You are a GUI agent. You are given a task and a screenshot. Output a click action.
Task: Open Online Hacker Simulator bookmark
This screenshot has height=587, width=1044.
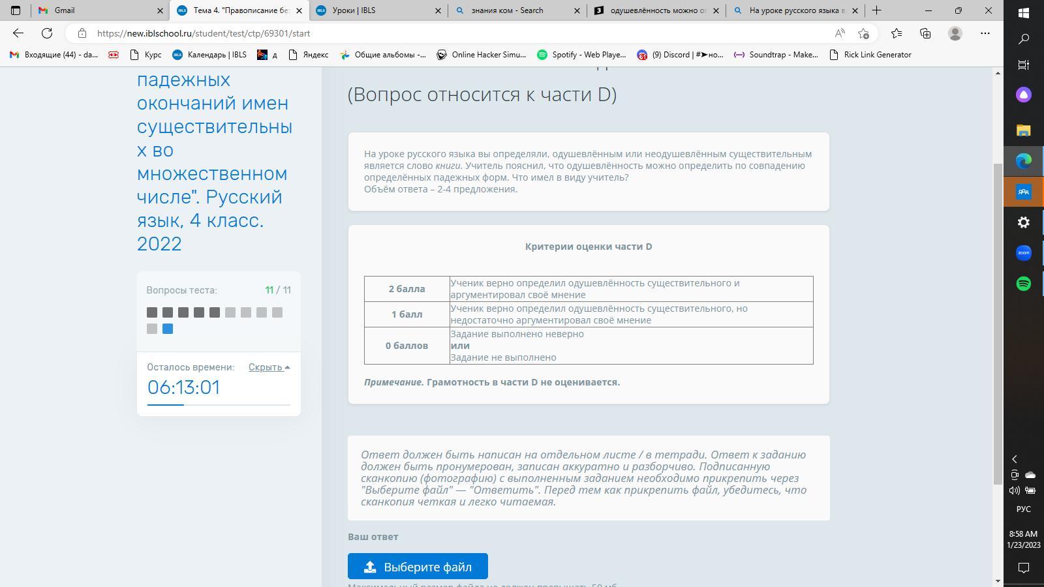pyautogui.click(x=482, y=55)
